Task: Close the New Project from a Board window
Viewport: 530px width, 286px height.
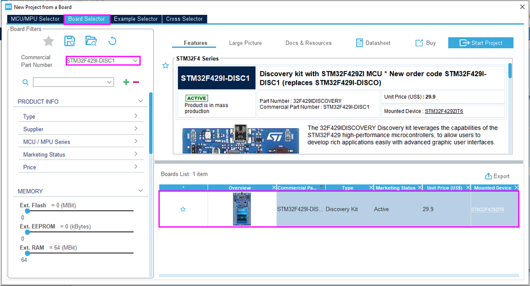Action: coord(522,7)
